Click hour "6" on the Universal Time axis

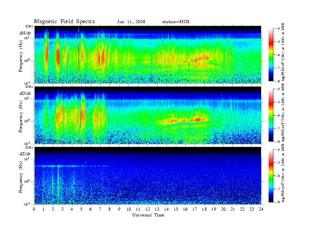click(91, 209)
